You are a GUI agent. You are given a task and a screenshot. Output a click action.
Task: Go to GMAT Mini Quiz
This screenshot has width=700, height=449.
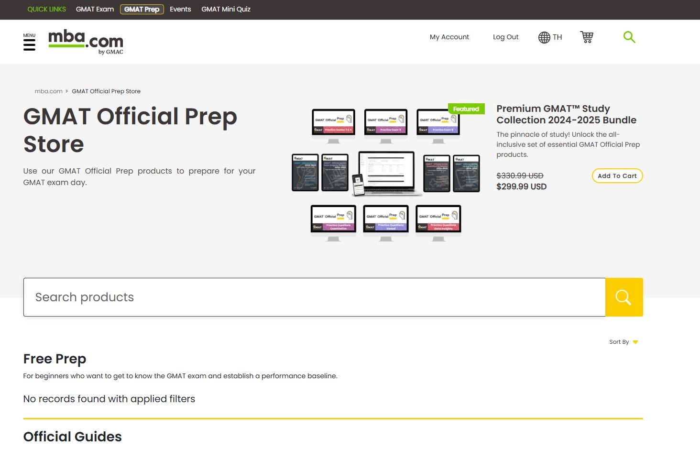(226, 9)
